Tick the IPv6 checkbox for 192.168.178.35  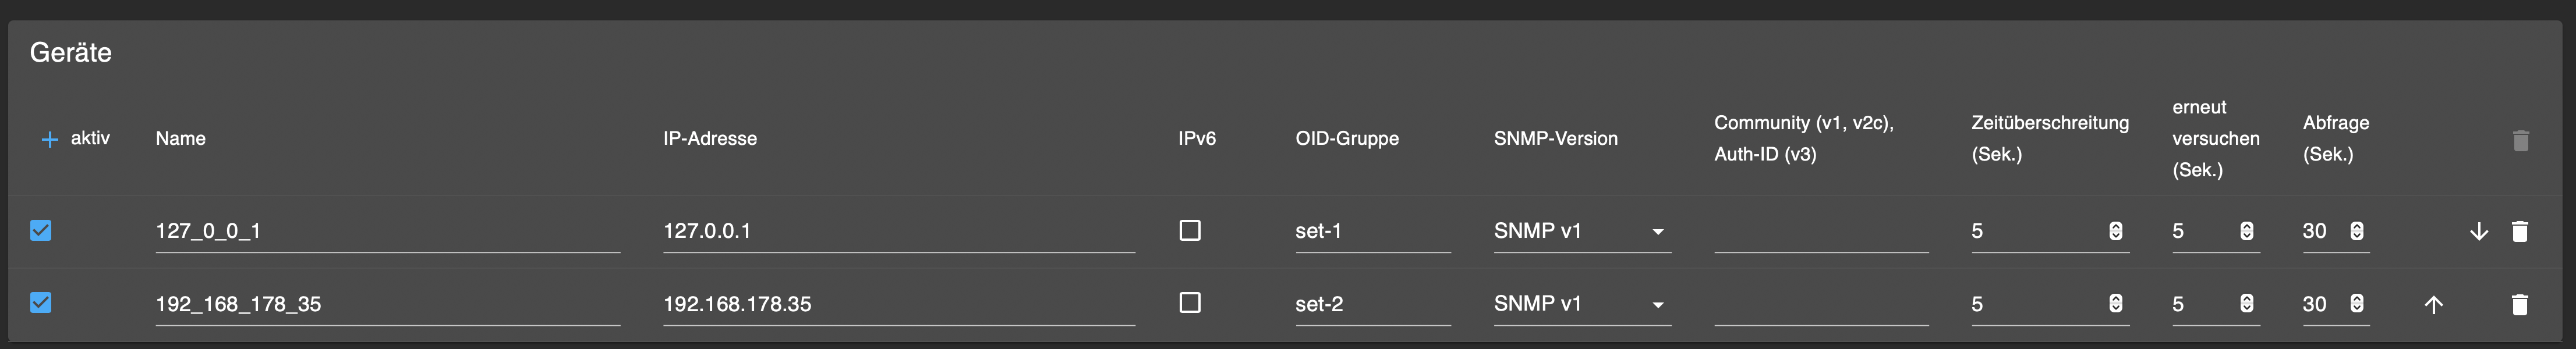tap(1190, 303)
